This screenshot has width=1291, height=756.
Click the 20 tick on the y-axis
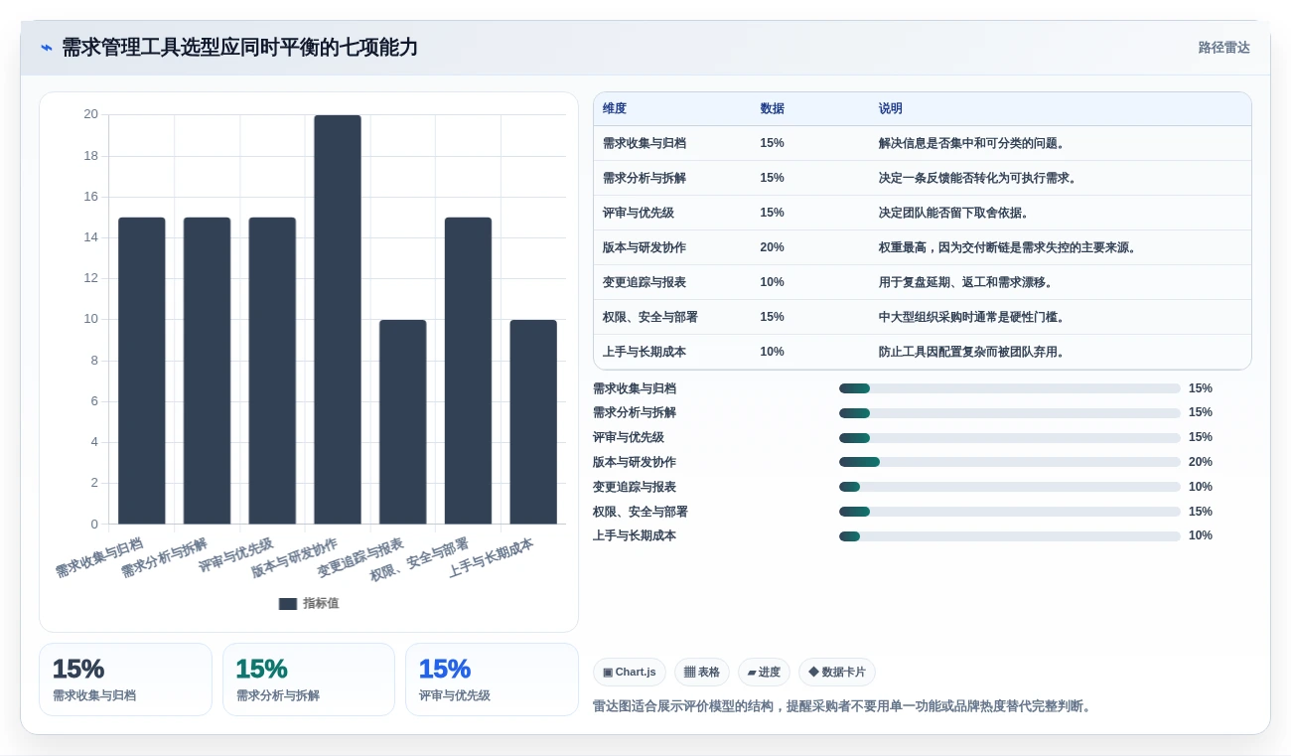click(90, 114)
